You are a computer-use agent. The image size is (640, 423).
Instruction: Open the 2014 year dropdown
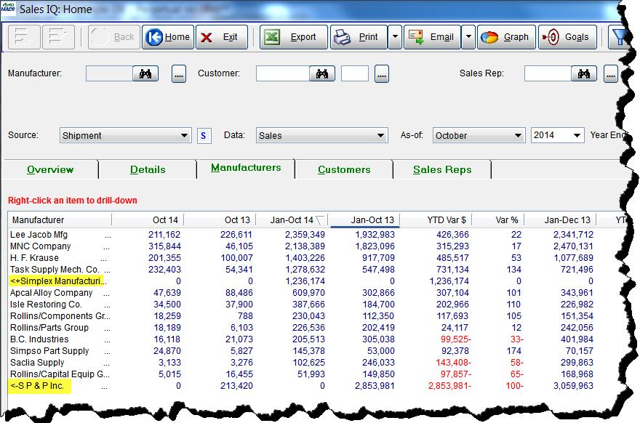click(557, 135)
